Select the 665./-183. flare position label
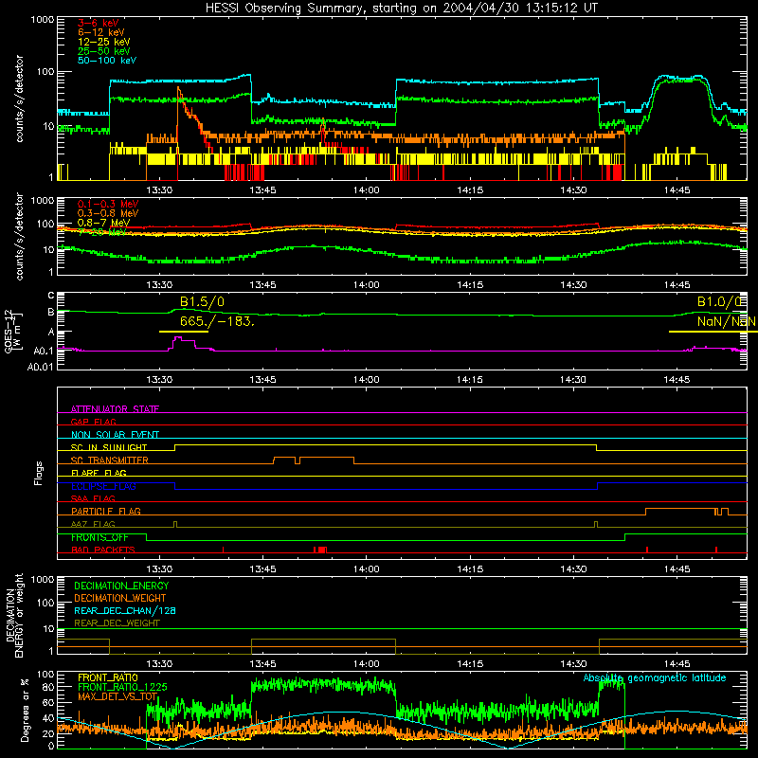This screenshot has width=758, height=758. (217, 321)
